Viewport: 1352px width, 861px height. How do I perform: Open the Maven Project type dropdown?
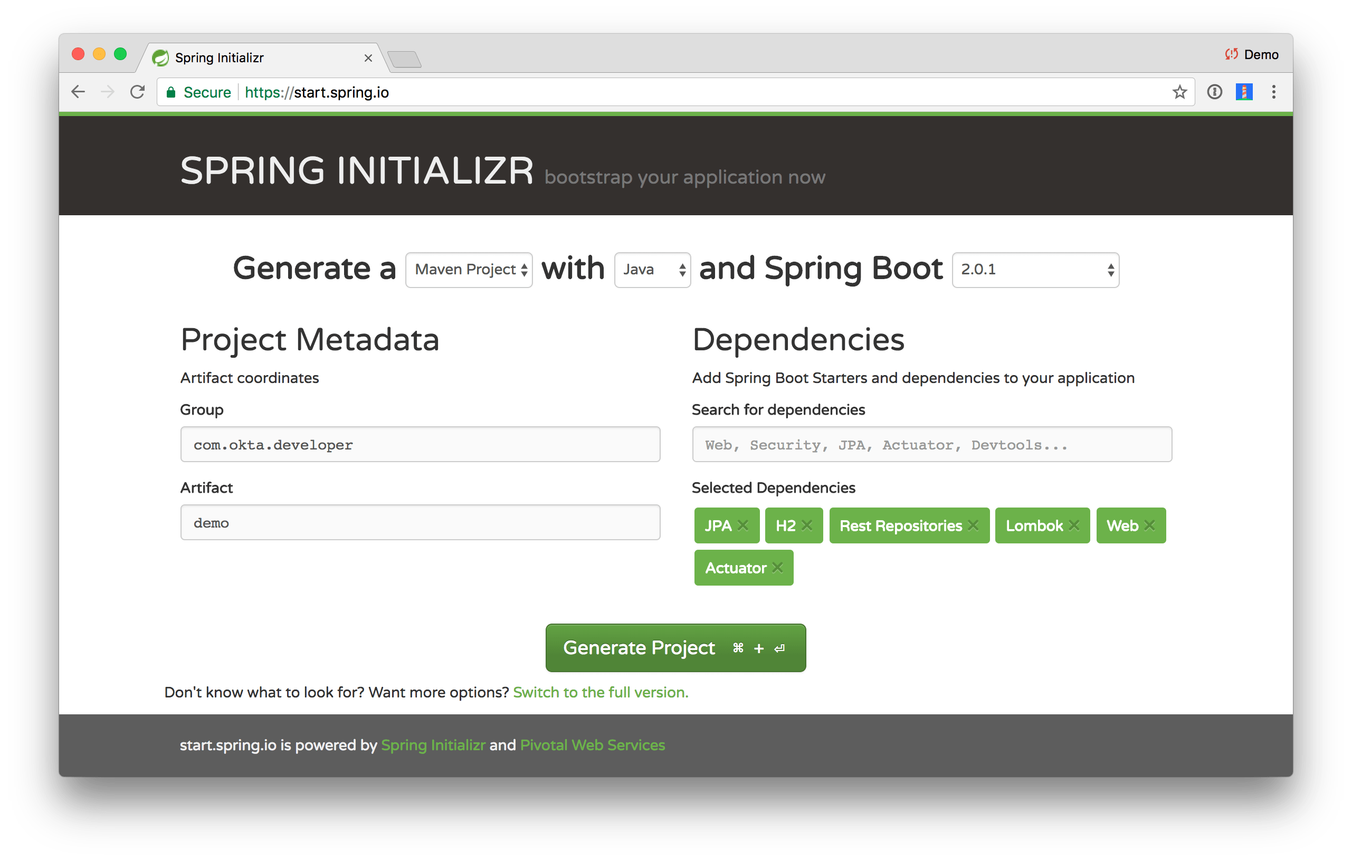[469, 270]
